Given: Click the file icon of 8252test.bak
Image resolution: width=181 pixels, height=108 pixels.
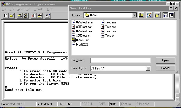Looking at the screenshot, I should tap(73, 27).
